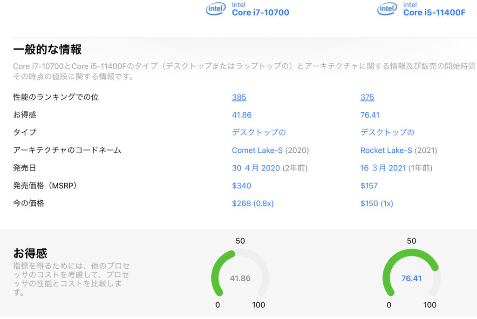Open the Core i5-11400F processor link
477x319 pixels.
[x=434, y=13]
